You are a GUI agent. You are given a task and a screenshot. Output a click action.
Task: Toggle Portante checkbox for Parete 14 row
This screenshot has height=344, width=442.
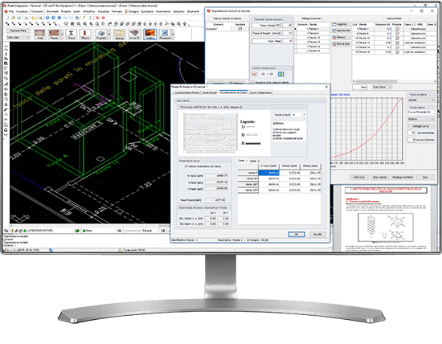click(x=397, y=47)
